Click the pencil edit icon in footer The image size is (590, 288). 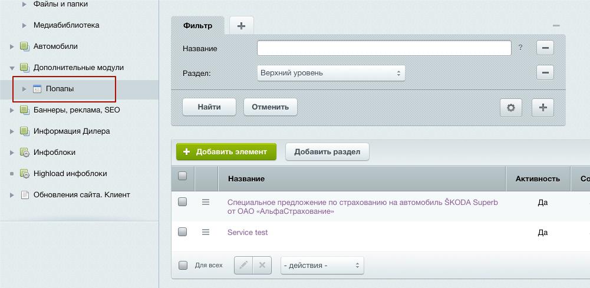[x=243, y=265]
